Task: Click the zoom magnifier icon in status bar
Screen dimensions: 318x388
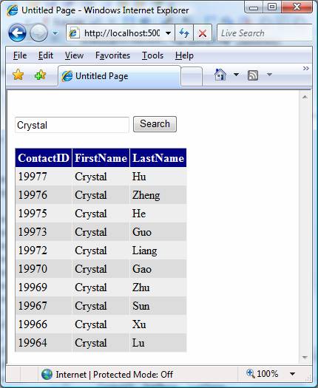Action: point(251,374)
